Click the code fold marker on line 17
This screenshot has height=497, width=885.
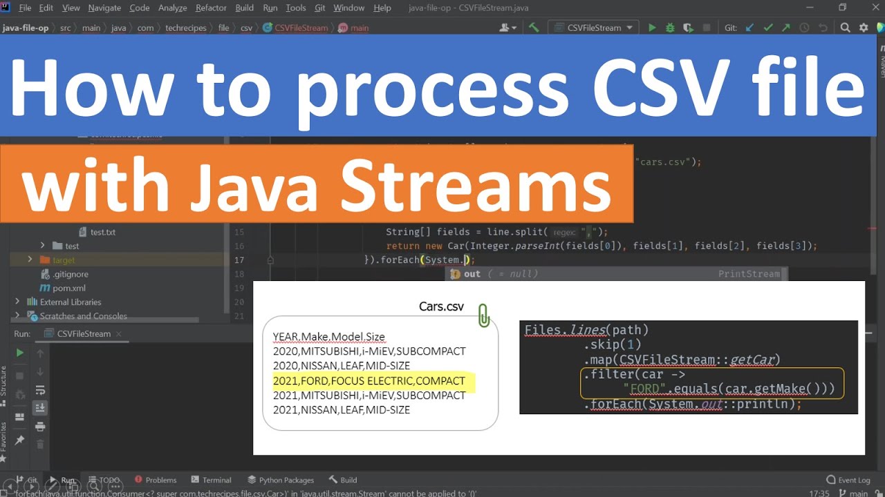(x=270, y=260)
